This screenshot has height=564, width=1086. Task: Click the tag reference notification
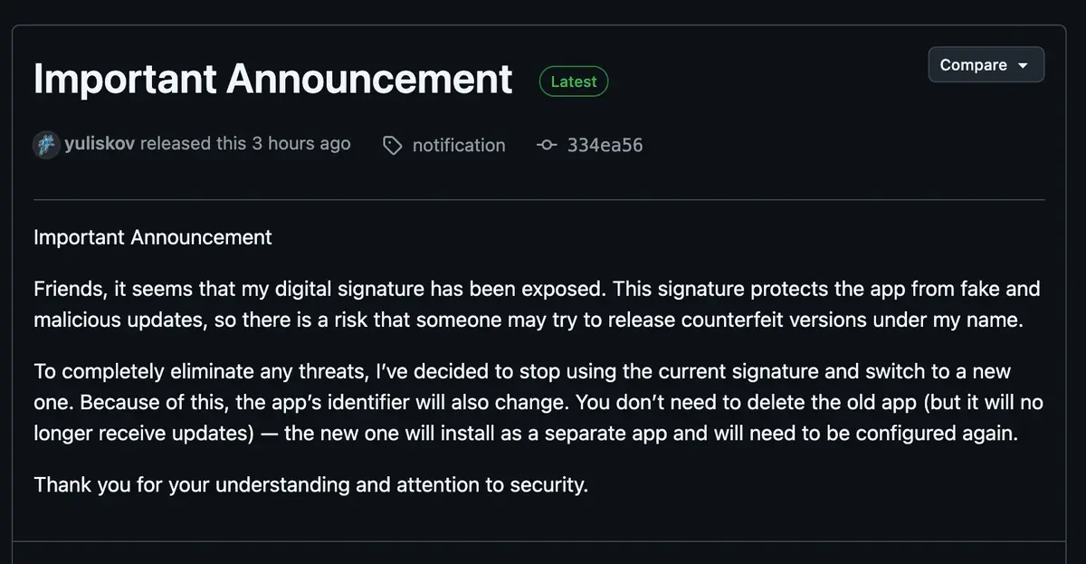459,145
